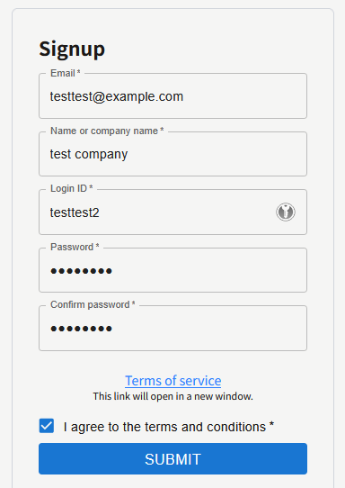Viewport: 345px width, 488px height.
Task: Click the 'Email *' floating label
Action: point(66,73)
